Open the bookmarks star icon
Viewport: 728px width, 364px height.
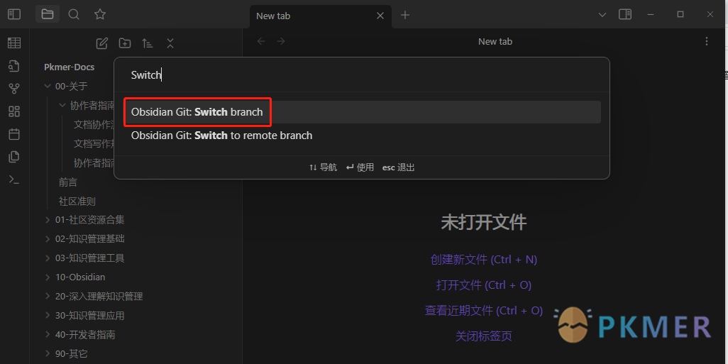[x=100, y=14]
